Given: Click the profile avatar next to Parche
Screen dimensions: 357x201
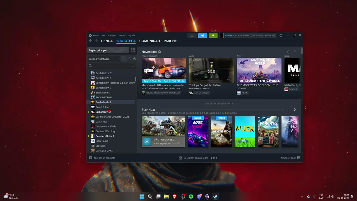Looking at the screenshot, I should [221, 35].
